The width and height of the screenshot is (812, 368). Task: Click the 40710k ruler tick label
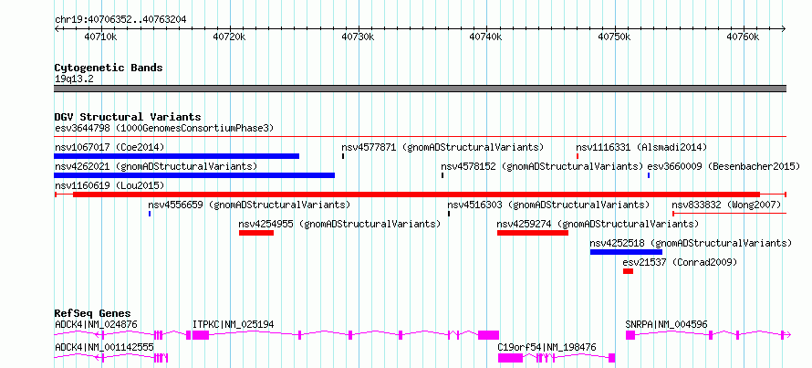[x=100, y=37]
